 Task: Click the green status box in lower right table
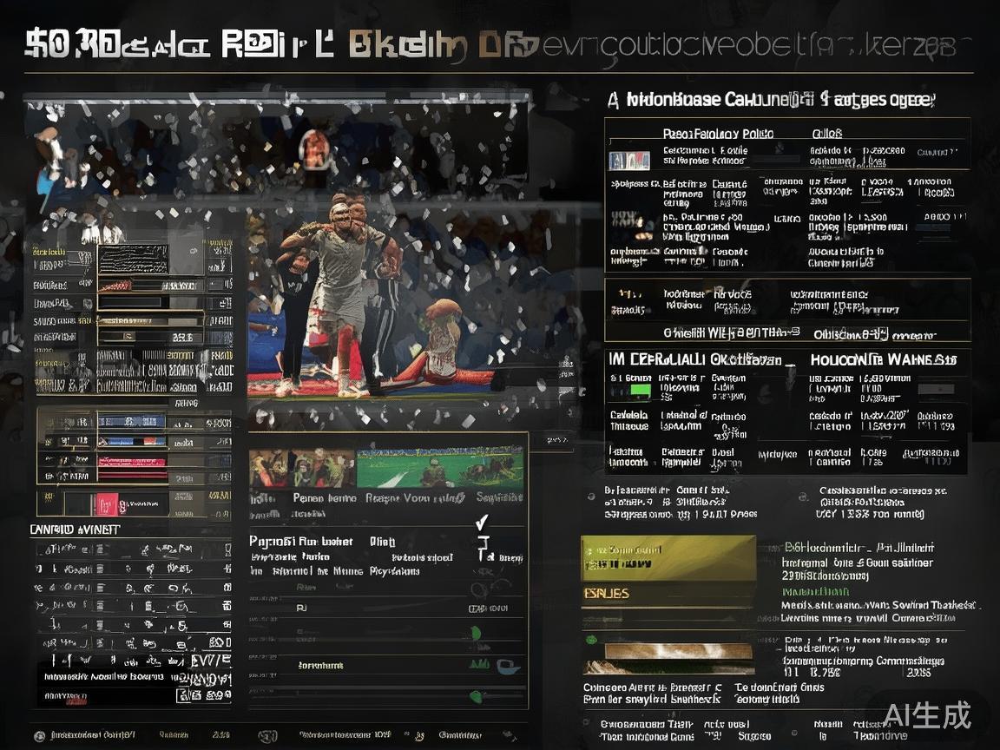pyautogui.click(x=640, y=391)
